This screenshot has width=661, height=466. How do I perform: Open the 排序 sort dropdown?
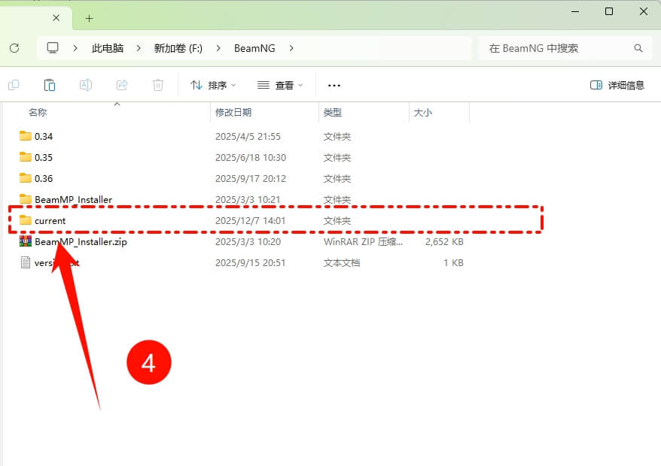(213, 85)
